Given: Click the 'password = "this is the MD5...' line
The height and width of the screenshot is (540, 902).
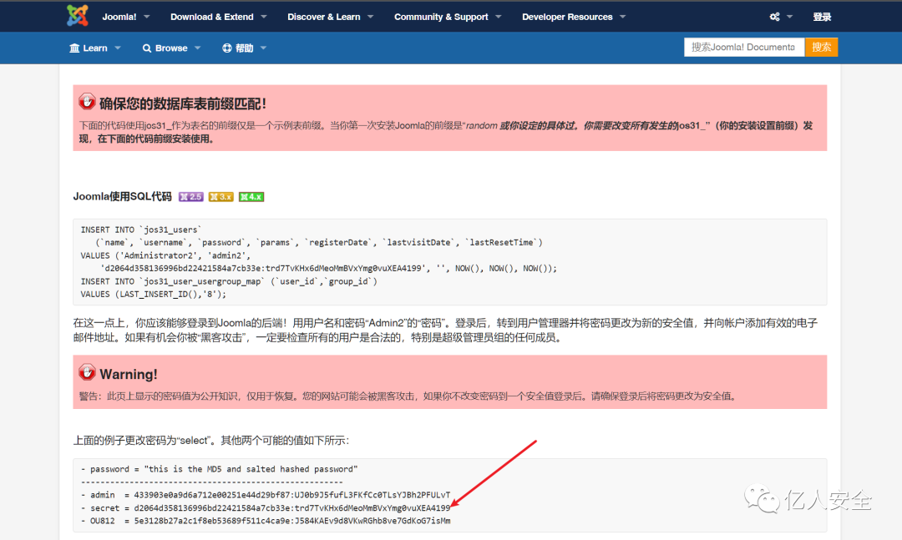Looking at the screenshot, I should tap(219, 469).
